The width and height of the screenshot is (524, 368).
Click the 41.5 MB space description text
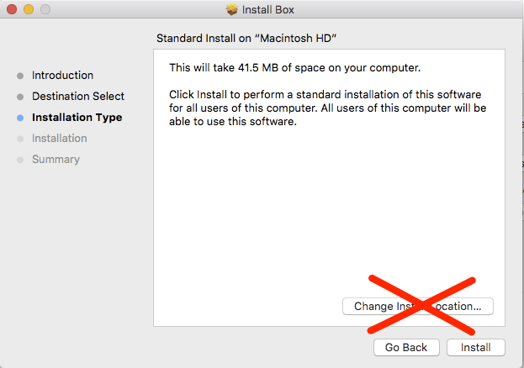click(x=294, y=68)
